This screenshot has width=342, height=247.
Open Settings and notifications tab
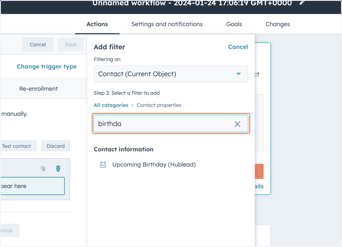click(x=167, y=24)
